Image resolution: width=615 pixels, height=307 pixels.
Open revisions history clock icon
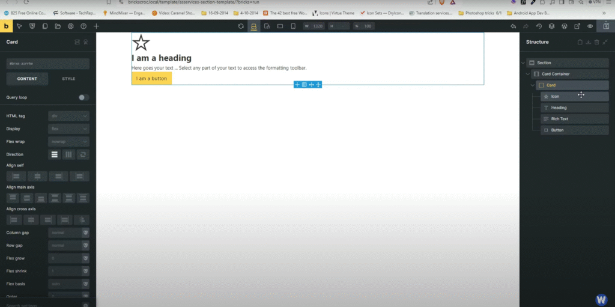[x=539, y=26]
